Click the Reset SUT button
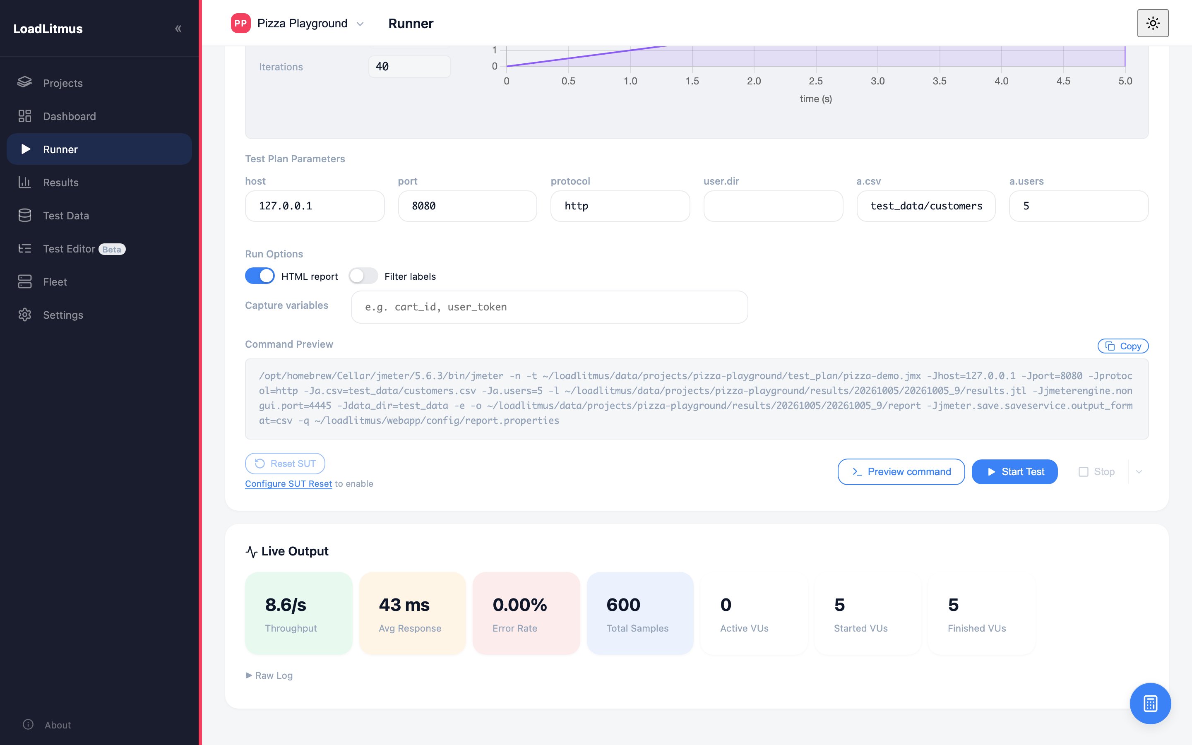Screen dimensions: 1192x745 pyautogui.click(x=285, y=463)
